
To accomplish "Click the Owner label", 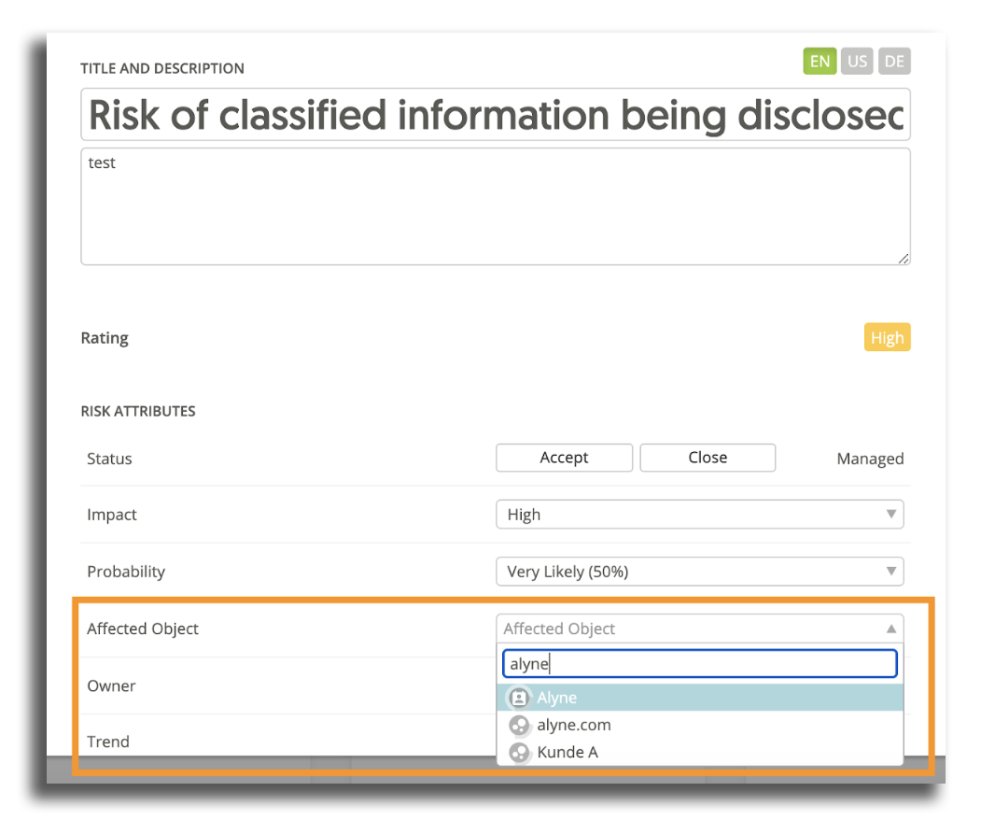I will (x=111, y=686).
